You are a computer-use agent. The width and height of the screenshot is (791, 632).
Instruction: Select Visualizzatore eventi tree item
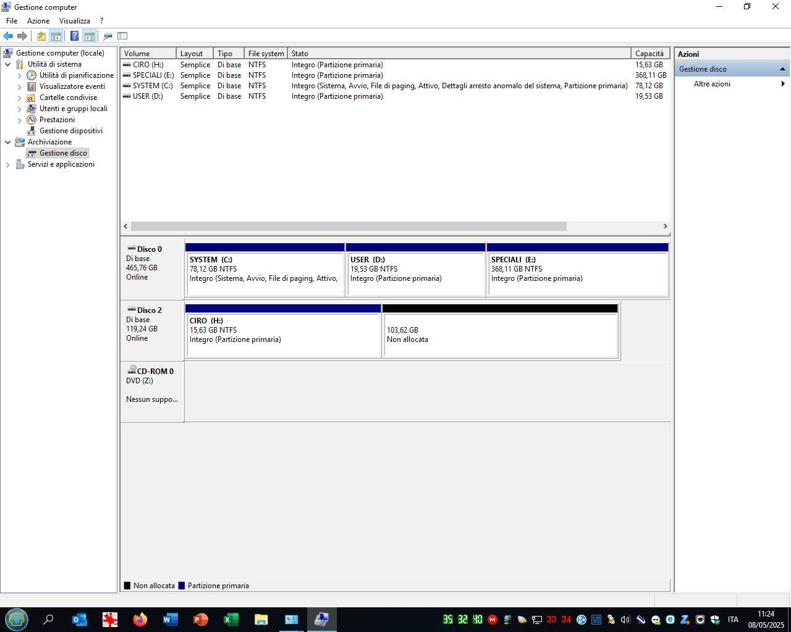[x=72, y=86]
